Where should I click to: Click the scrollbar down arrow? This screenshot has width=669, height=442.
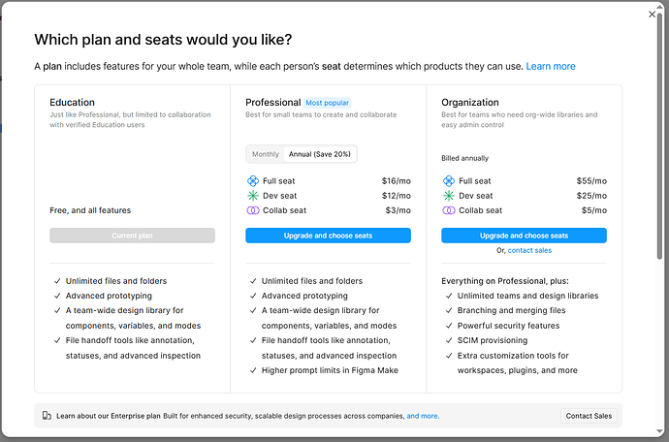click(x=660, y=431)
